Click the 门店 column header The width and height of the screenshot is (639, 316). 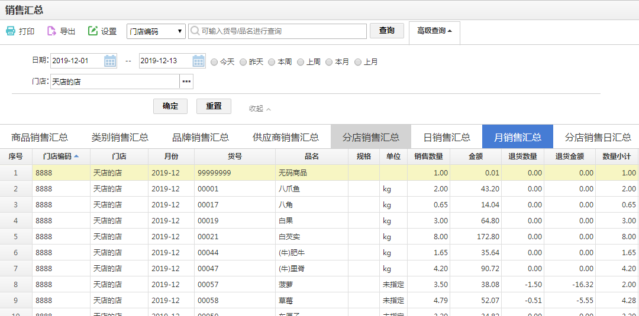tap(119, 157)
